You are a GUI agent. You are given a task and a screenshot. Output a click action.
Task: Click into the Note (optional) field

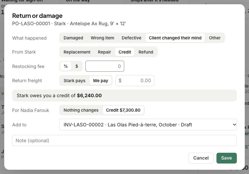(x=124, y=141)
